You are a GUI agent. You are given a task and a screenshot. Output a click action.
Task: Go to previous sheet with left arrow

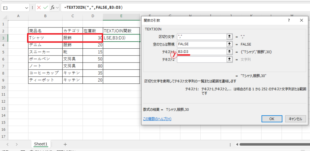tap(8, 144)
